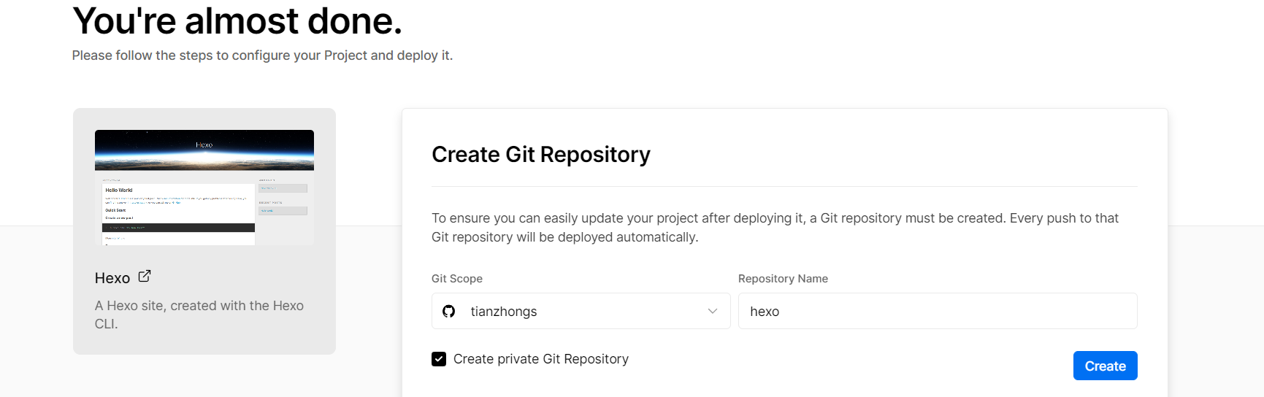Click the 'Repository Name' field label
Screen dimensions: 1264x397
pos(783,279)
